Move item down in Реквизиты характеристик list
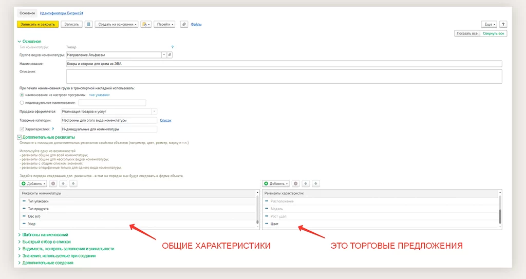Screen dimensions: 526x279 316,183
